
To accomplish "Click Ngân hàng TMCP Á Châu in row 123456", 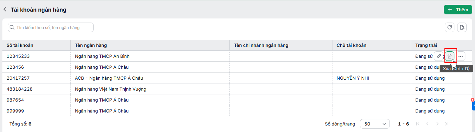I will (102, 67).
